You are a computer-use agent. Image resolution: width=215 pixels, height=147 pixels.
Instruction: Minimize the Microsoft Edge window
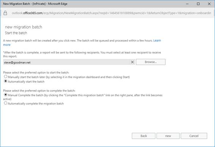[x=187, y=4]
